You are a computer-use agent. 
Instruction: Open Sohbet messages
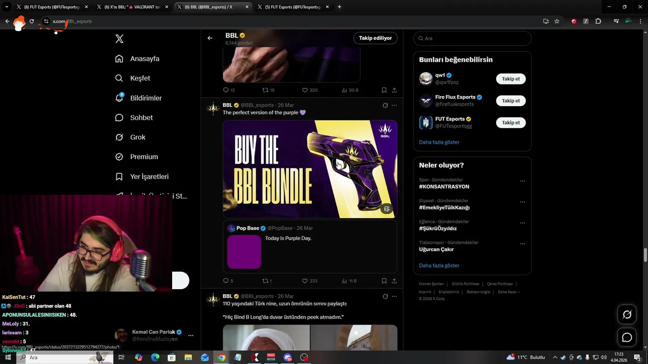click(134, 118)
